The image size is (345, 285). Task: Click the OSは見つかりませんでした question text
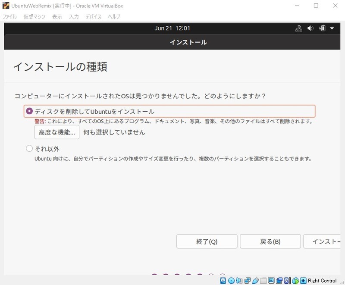coord(140,96)
